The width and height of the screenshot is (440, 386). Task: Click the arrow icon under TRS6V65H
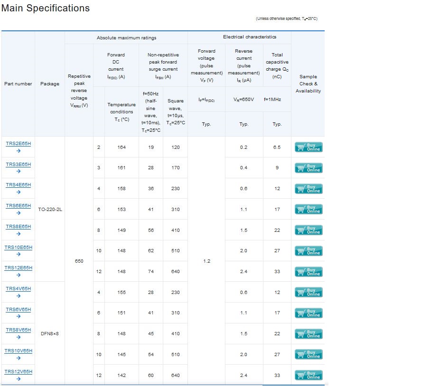click(x=19, y=316)
